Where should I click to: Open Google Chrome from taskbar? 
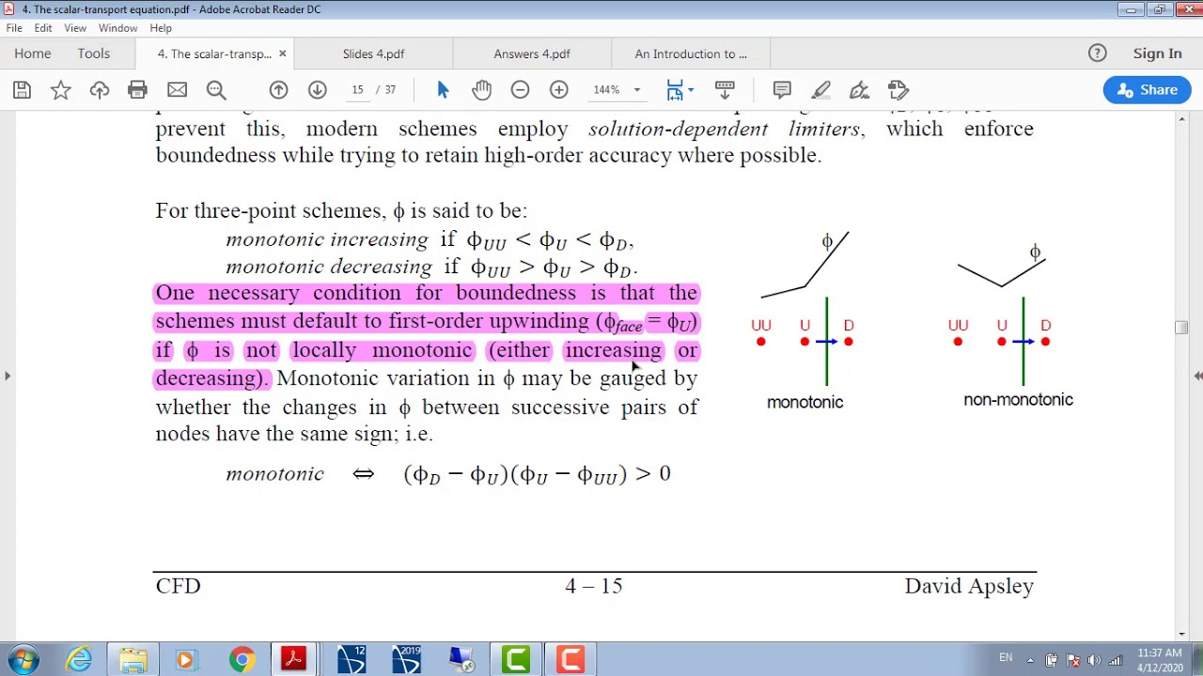point(242,659)
